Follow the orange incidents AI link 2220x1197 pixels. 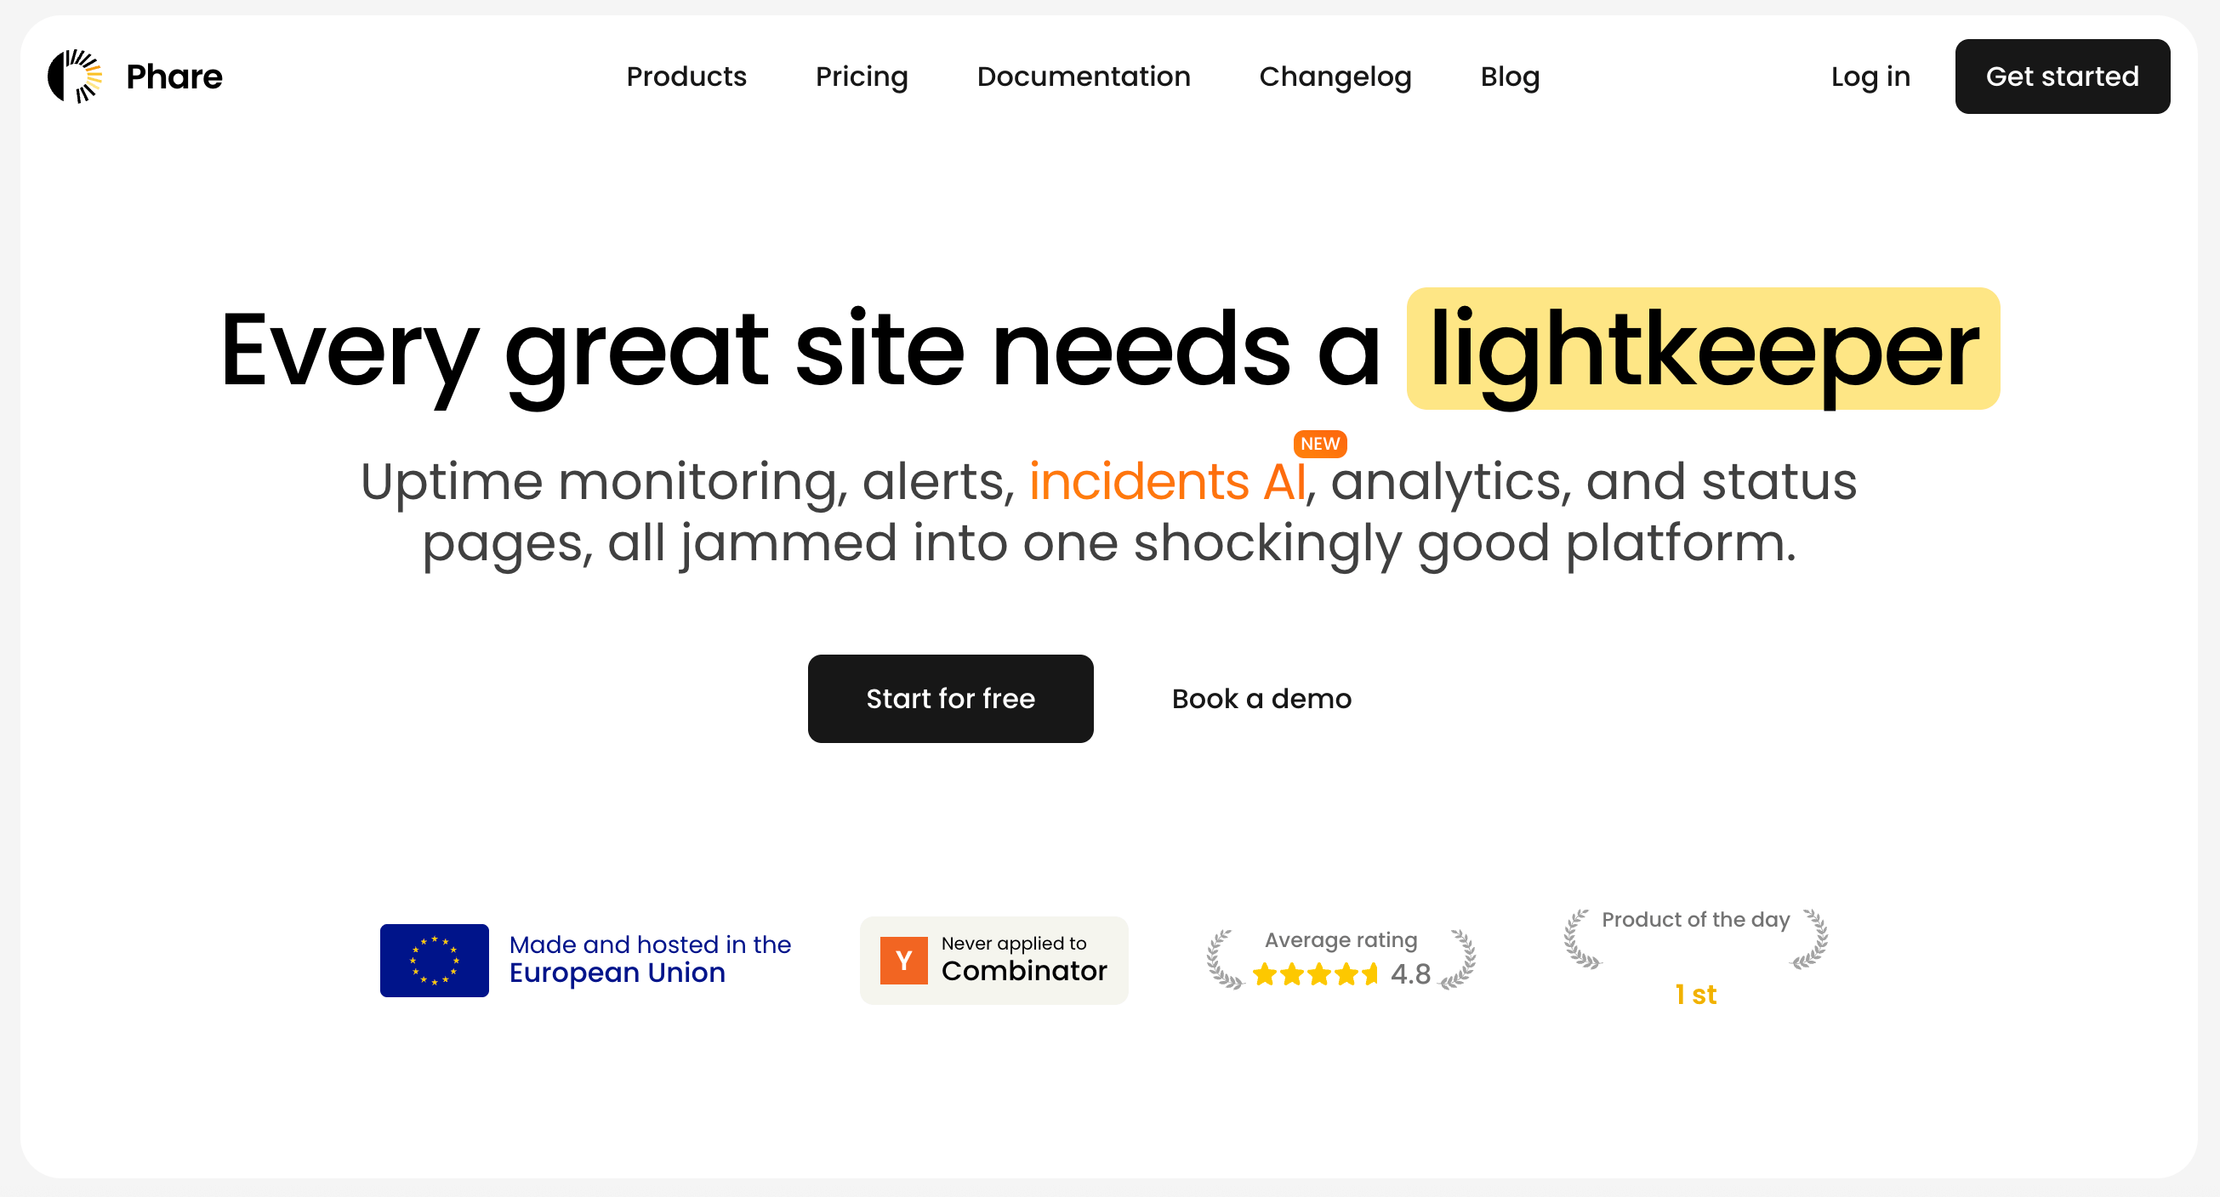tap(1167, 481)
